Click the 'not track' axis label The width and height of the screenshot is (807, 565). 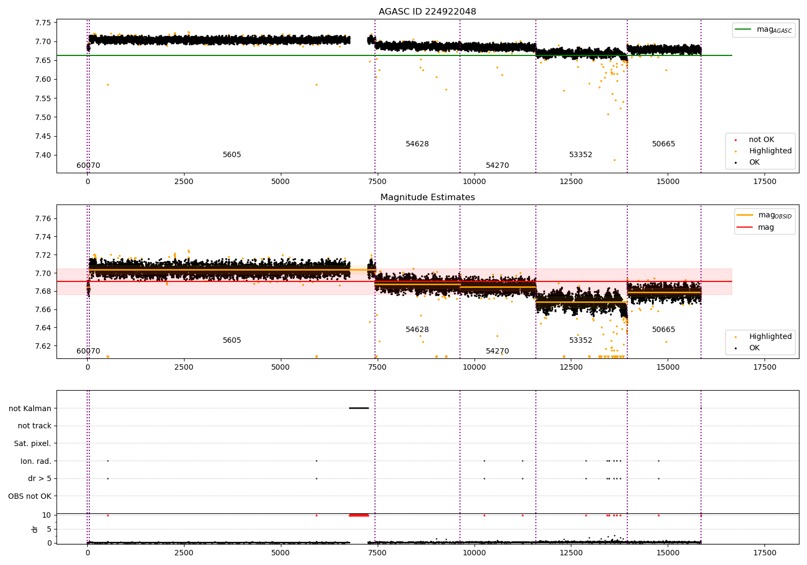pos(34,426)
